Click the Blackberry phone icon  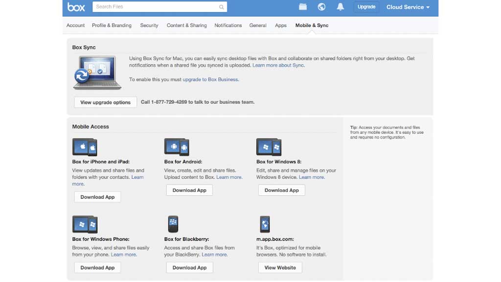[173, 224]
